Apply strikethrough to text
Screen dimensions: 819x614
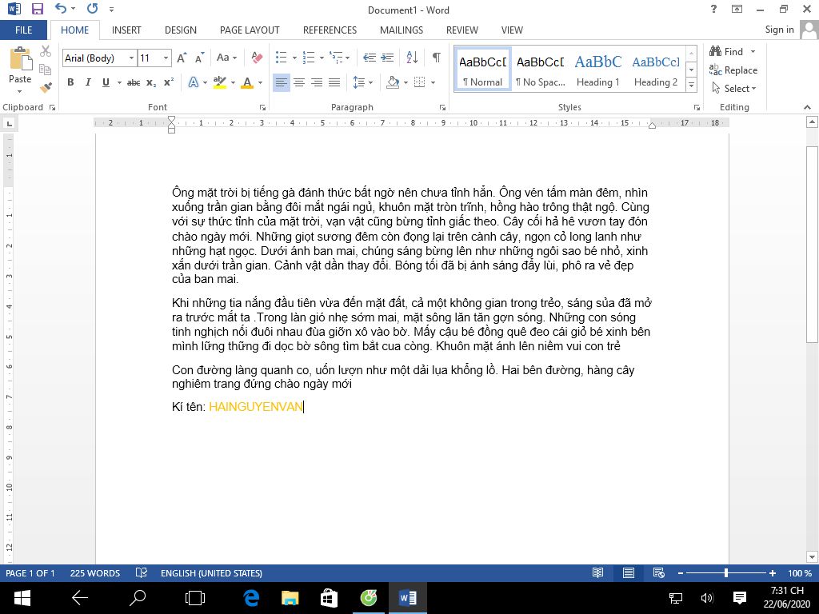click(134, 82)
